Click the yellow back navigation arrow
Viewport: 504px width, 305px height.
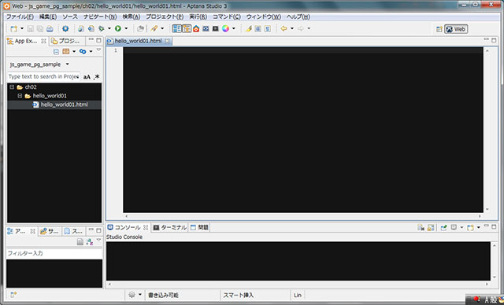(x=283, y=28)
